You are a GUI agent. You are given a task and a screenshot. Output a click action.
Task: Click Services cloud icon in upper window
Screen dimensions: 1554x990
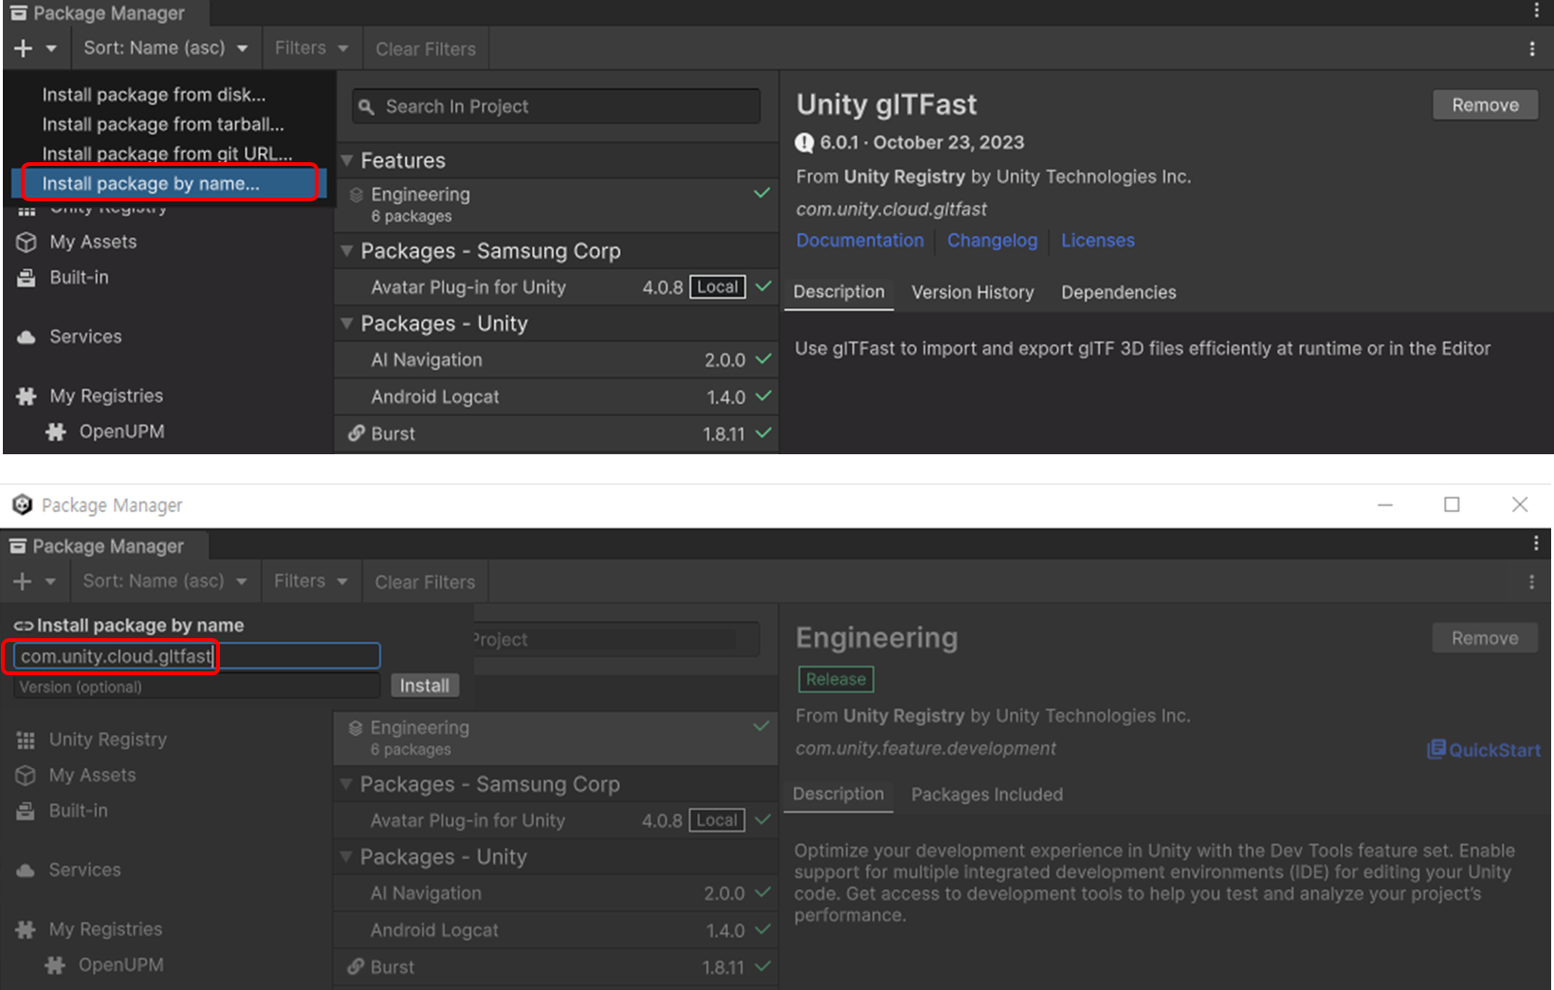[x=27, y=337]
